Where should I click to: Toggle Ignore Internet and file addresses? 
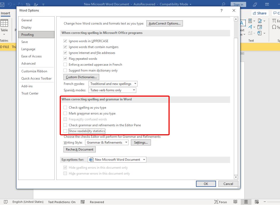(65, 53)
